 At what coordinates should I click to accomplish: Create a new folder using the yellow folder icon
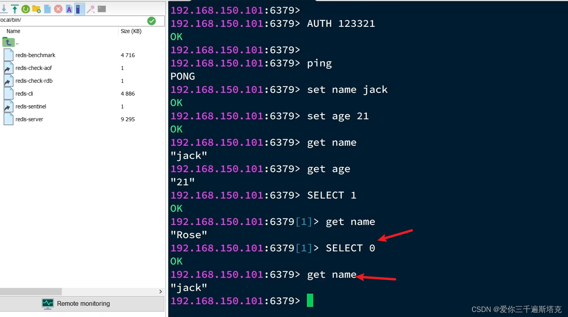coord(37,9)
